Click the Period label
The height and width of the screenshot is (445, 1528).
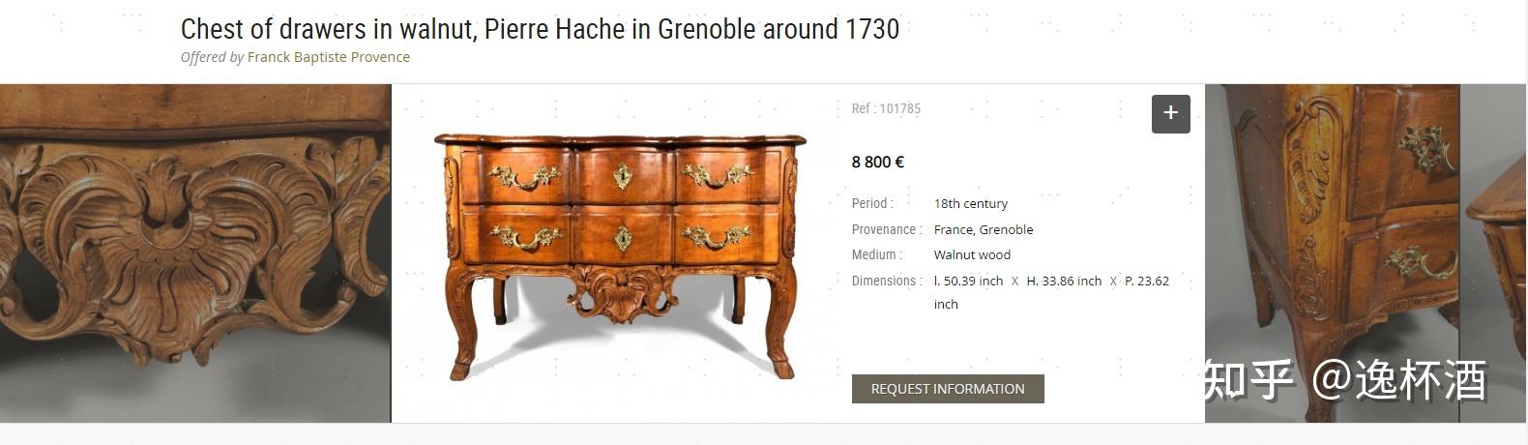click(x=872, y=203)
